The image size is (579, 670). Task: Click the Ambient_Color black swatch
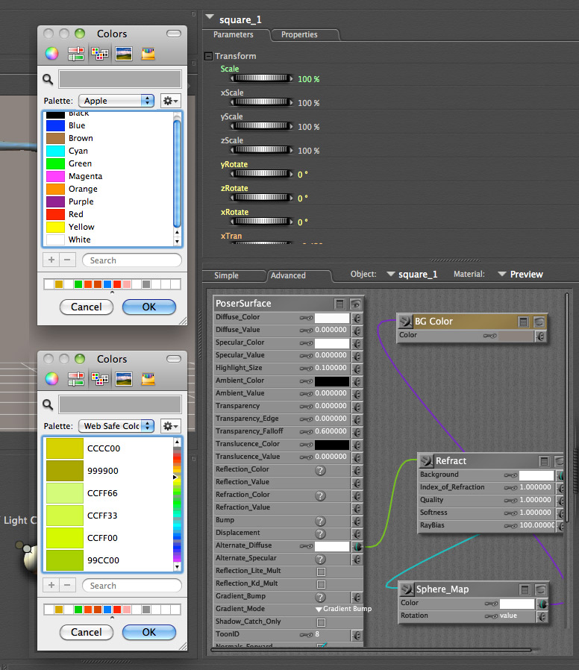[x=332, y=381]
